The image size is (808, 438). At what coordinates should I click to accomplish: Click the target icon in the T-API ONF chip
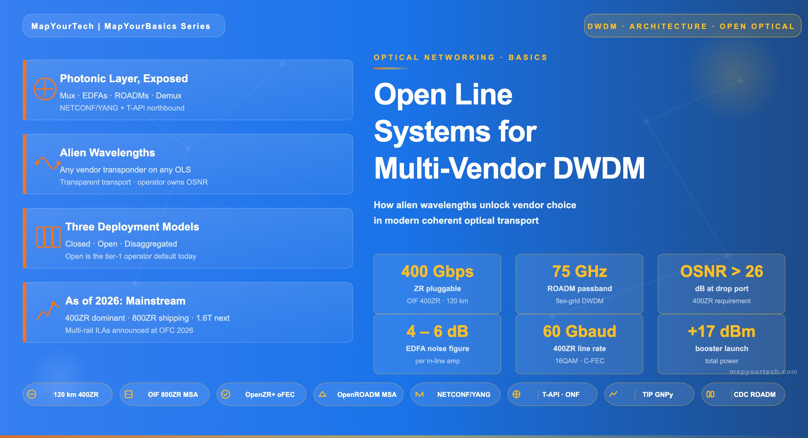[x=516, y=394]
